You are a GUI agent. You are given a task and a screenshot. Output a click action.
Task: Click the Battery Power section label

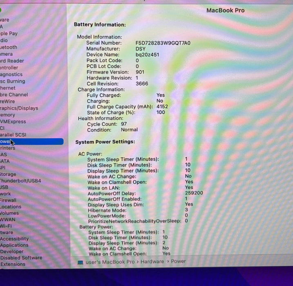point(96,227)
